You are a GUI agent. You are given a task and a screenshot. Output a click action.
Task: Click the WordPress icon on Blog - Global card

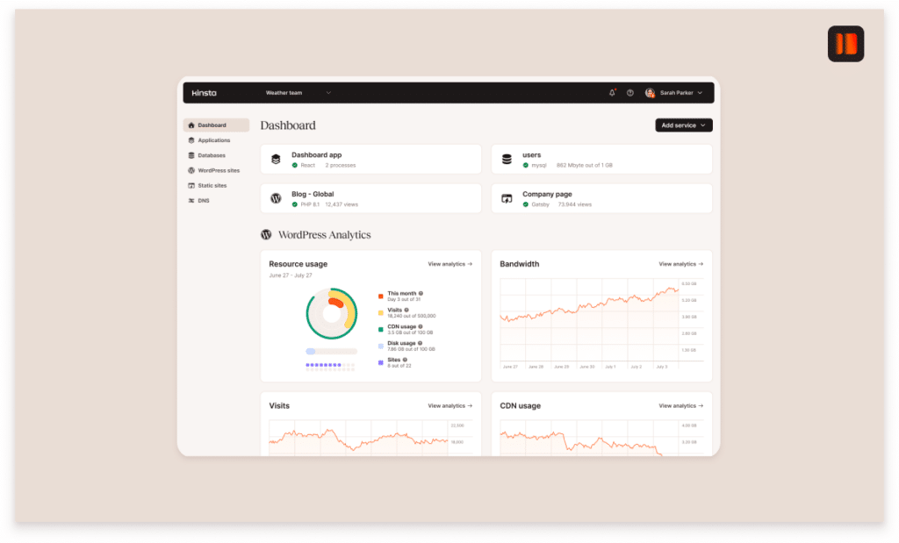(x=276, y=199)
